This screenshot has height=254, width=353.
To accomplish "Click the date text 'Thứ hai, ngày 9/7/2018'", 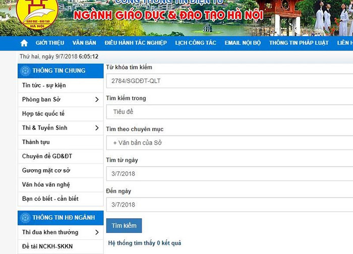I will click(x=48, y=56).
